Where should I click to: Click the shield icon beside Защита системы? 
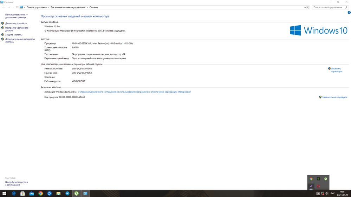pyautogui.click(x=3, y=35)
